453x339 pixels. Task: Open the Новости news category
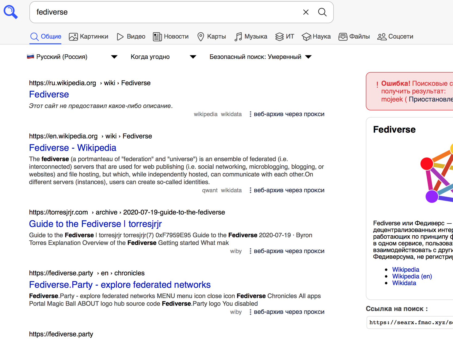click(171, 36)
